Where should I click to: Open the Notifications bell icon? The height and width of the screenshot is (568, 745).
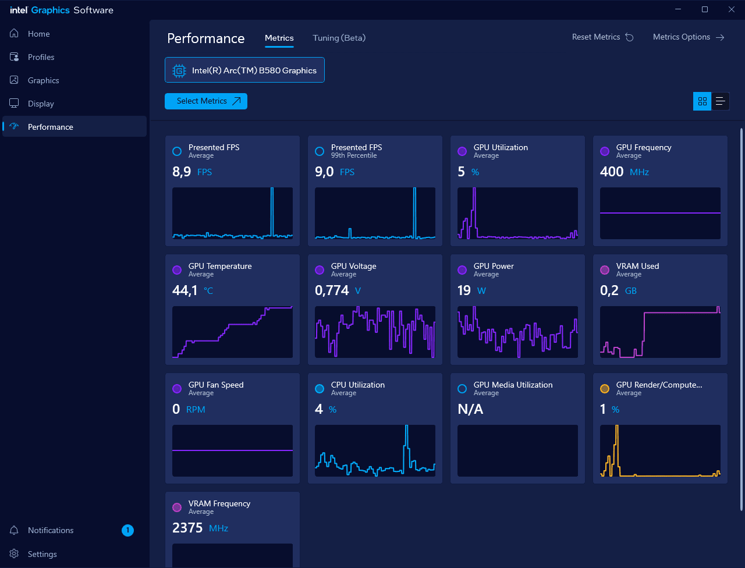point(15,530)
